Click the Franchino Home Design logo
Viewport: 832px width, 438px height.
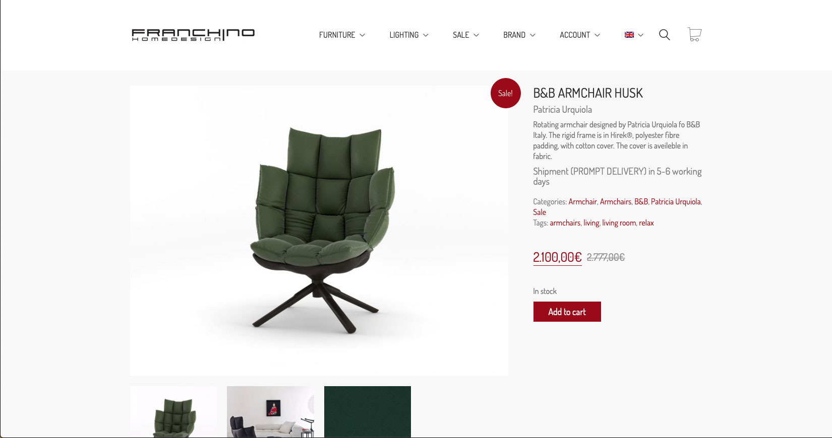pyautogui.click(x=193, y=35)
